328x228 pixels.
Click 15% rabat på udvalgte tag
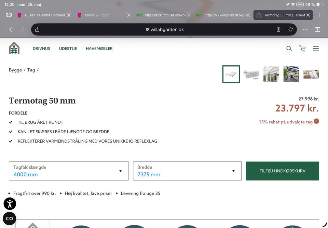point(286,122)
